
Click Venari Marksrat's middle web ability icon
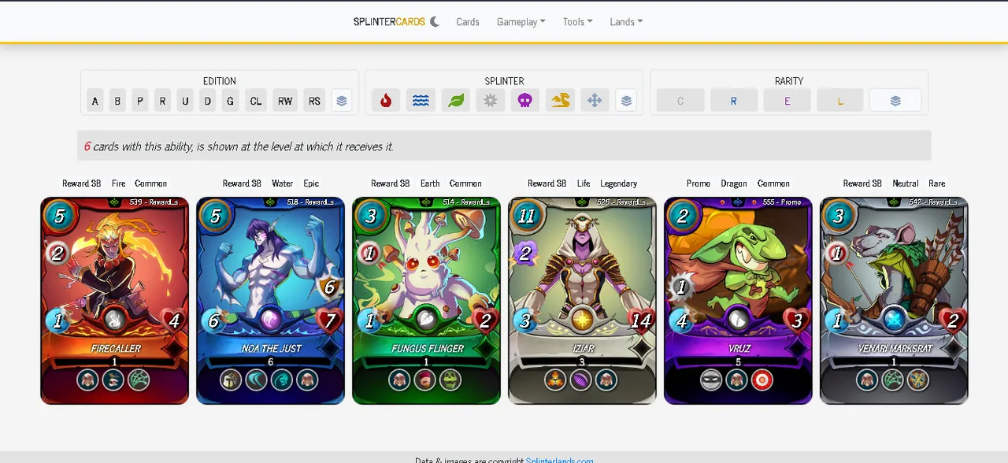click(893, 380)
